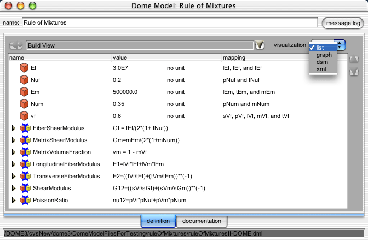Click the G12 shear modulus formula

point(159,188)
